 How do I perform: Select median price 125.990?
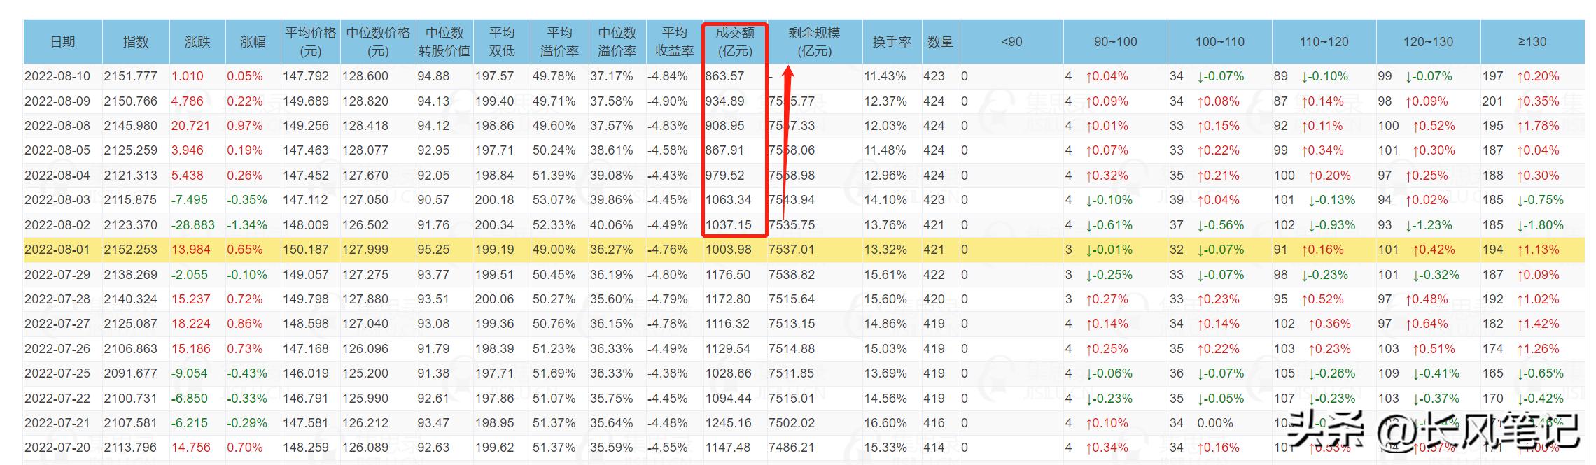(365, 399)
